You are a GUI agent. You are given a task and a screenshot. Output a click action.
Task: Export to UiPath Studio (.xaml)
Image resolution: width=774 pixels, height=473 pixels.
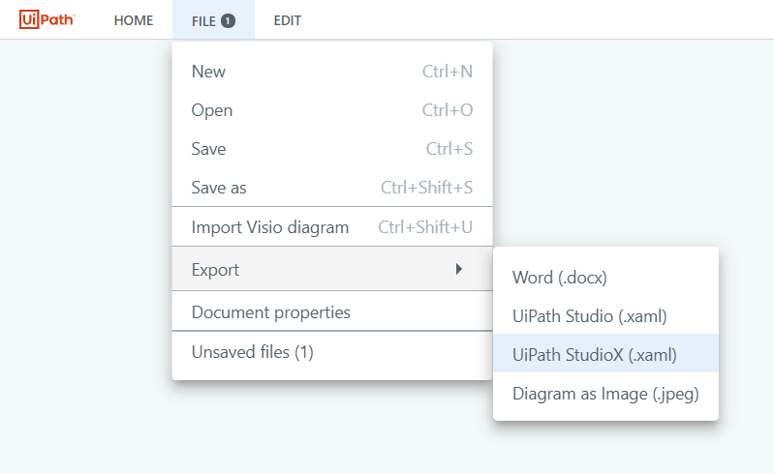pos(605,315)
